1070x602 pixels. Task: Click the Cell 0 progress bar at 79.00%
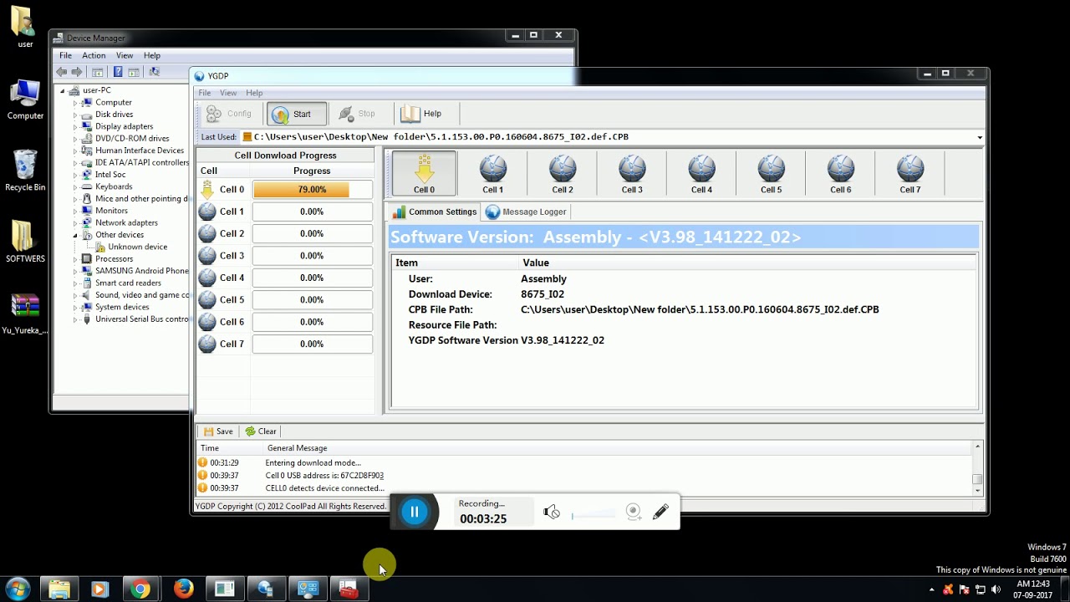[312, 190]
